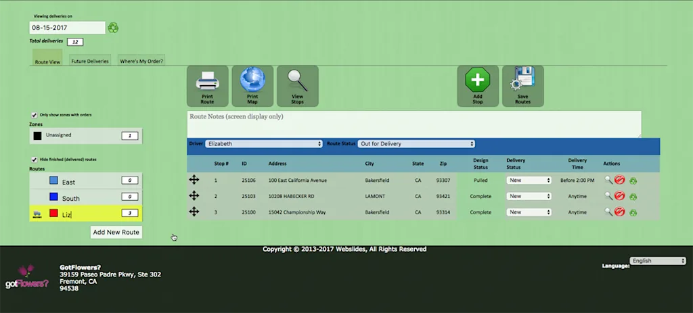Click the Total deliveries count box
The image size is (693, 313).
click(x=75, y=42)
